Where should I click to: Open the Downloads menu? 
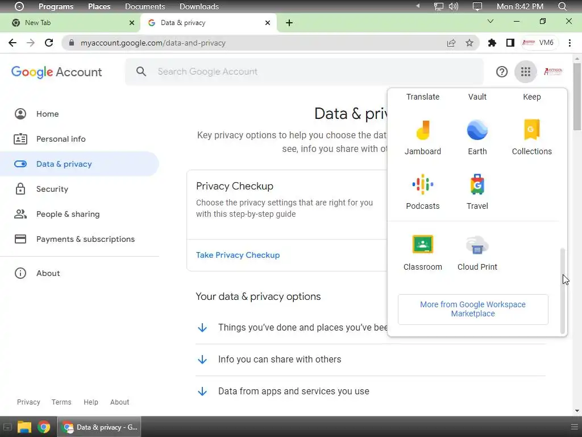199,6
